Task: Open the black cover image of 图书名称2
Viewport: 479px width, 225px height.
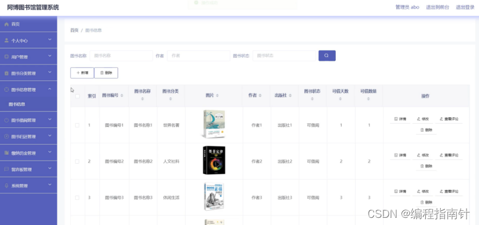Action: pos(214,160)
